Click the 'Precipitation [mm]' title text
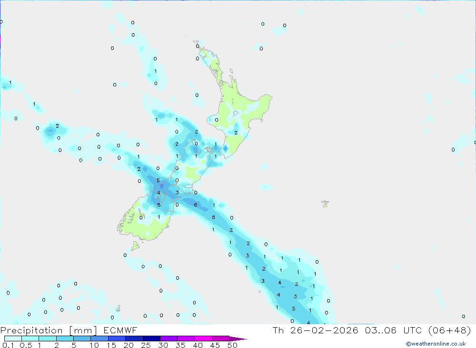Image resolution: width=476 pixels, height=348 pixels. (x=49, y=330)
